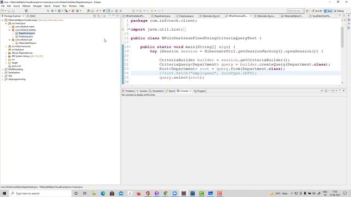The image size is (351, 197).
Task: Open the Project menu
Action: coord(56,6)
